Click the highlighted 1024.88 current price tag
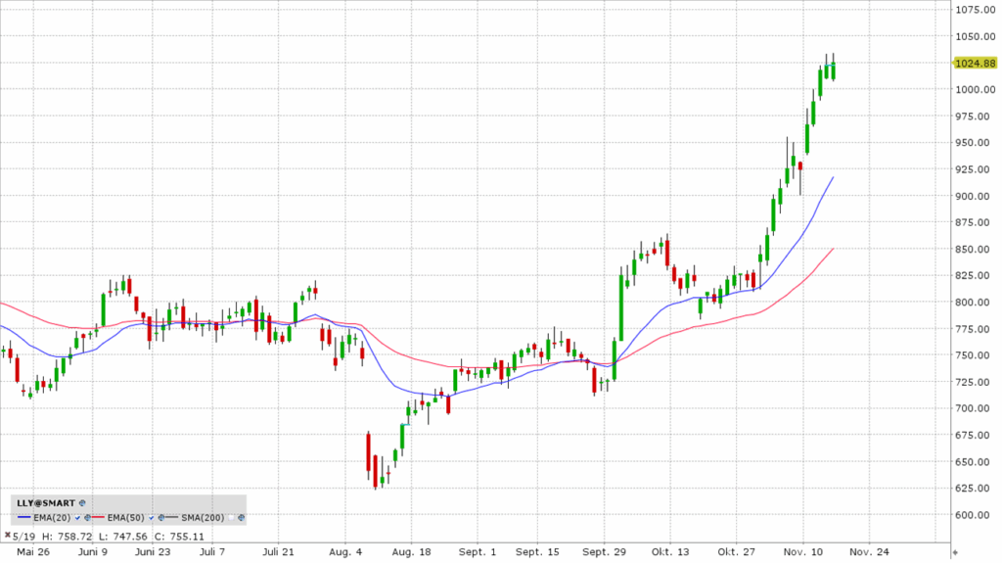 coord(975,63)
